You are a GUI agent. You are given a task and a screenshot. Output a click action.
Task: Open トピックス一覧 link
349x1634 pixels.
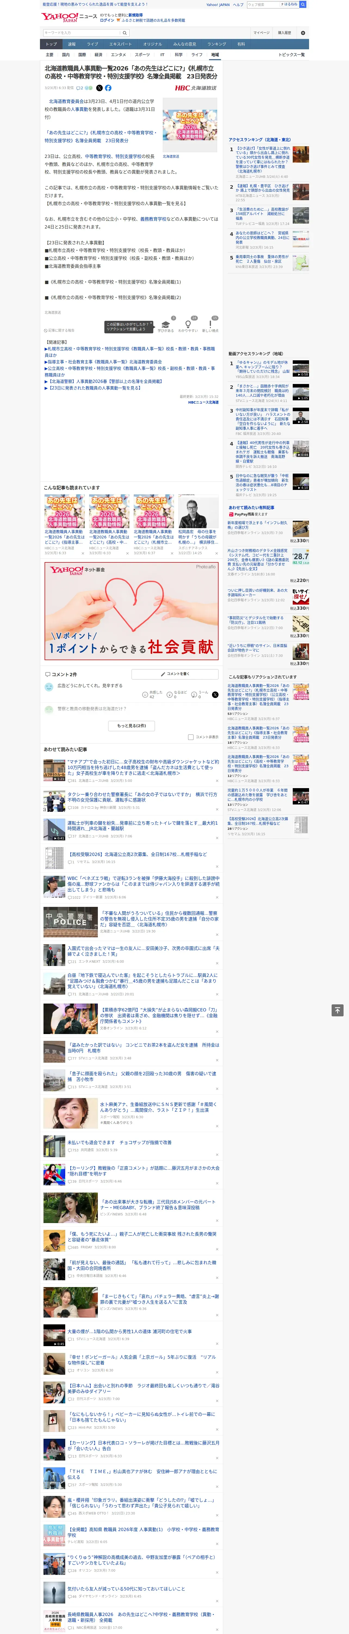tap(291, 54)
